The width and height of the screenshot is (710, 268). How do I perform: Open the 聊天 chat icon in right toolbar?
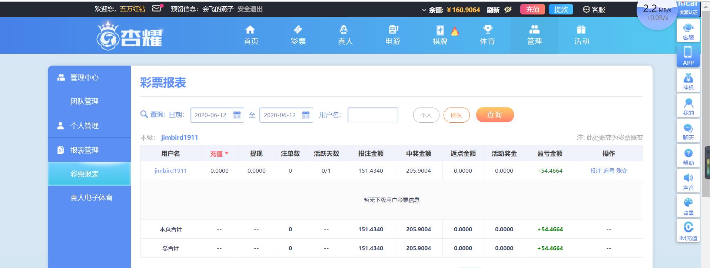pyautogui.click(x=688, y=130)
